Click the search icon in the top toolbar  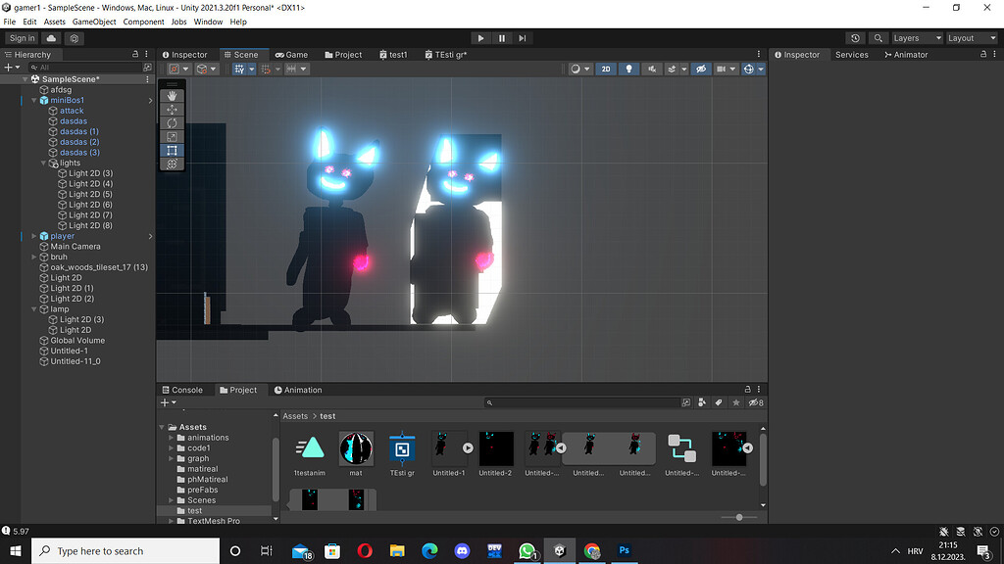point(878,38)
